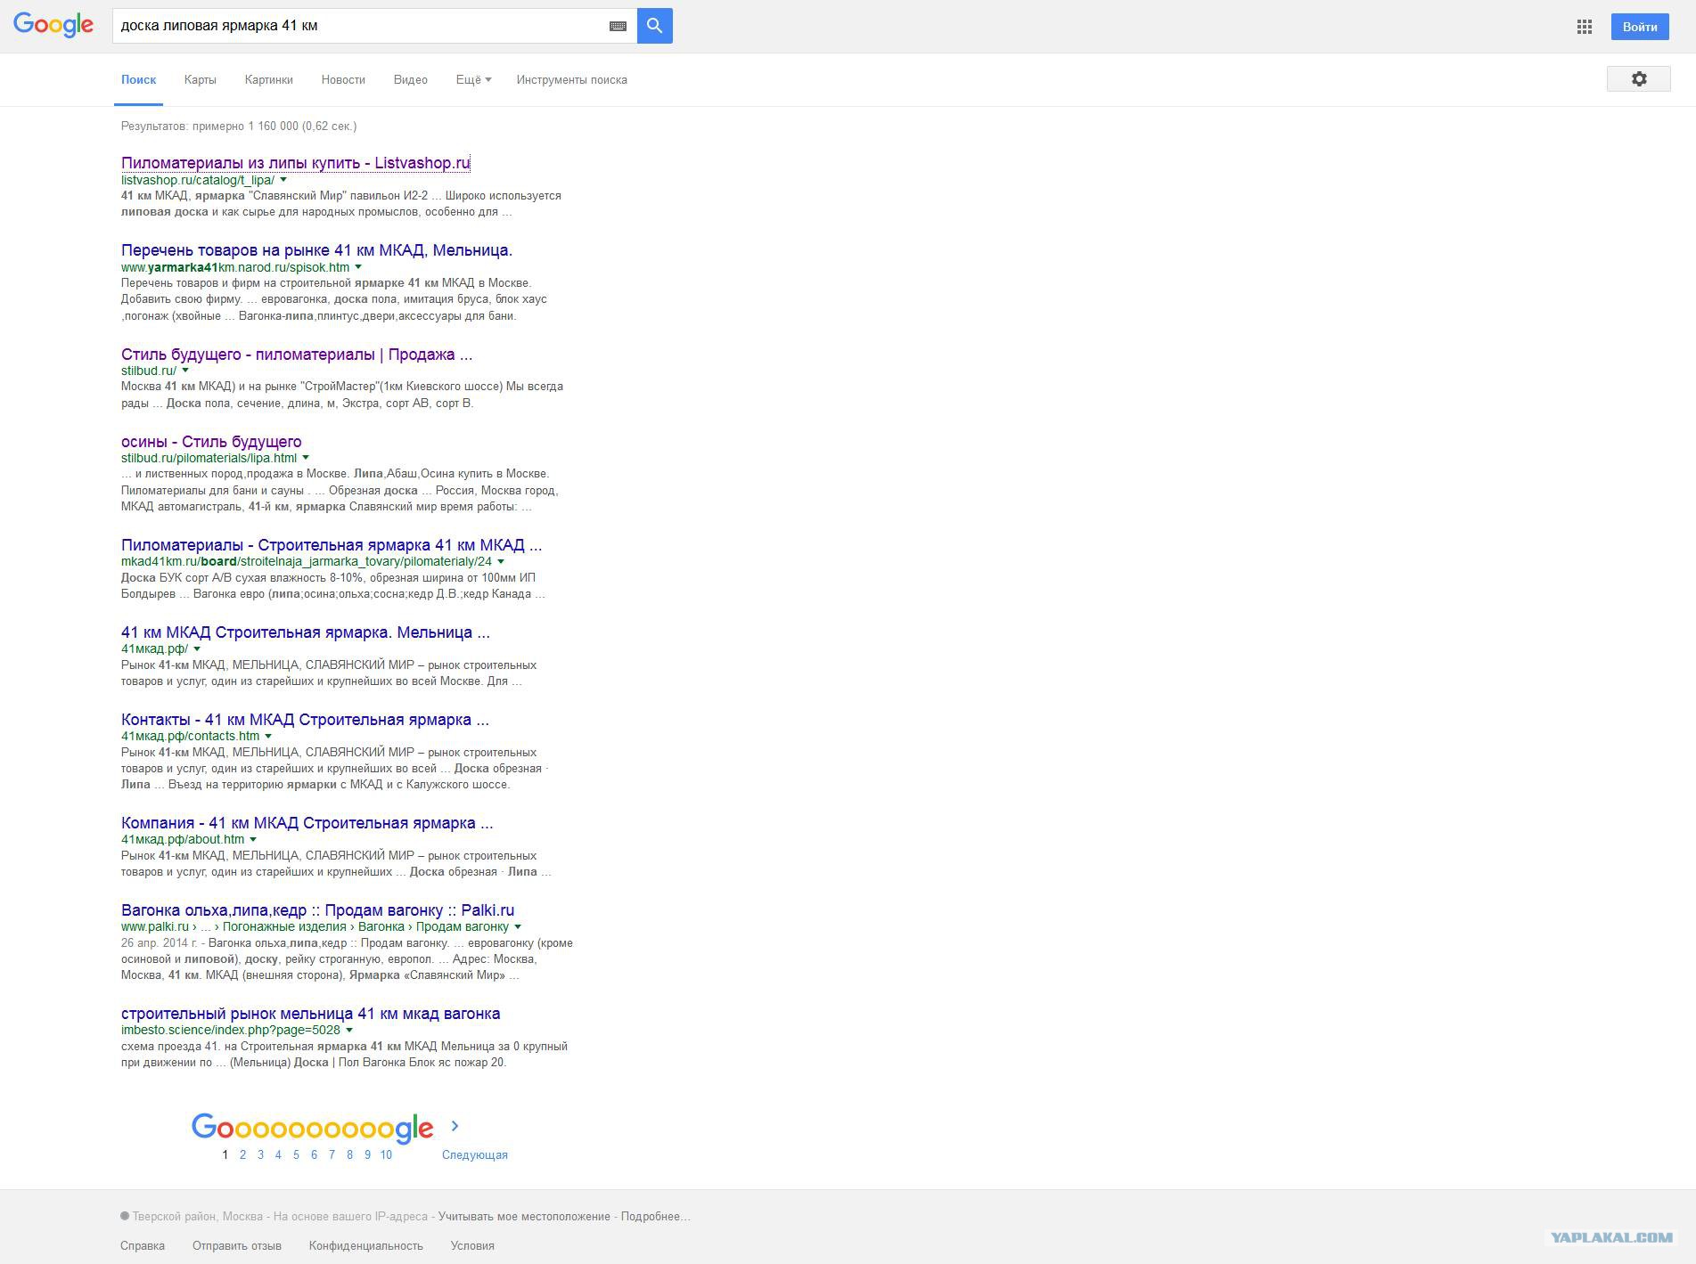Expand the listvashop.ru URL dropdown arrow

coord(283,180)
